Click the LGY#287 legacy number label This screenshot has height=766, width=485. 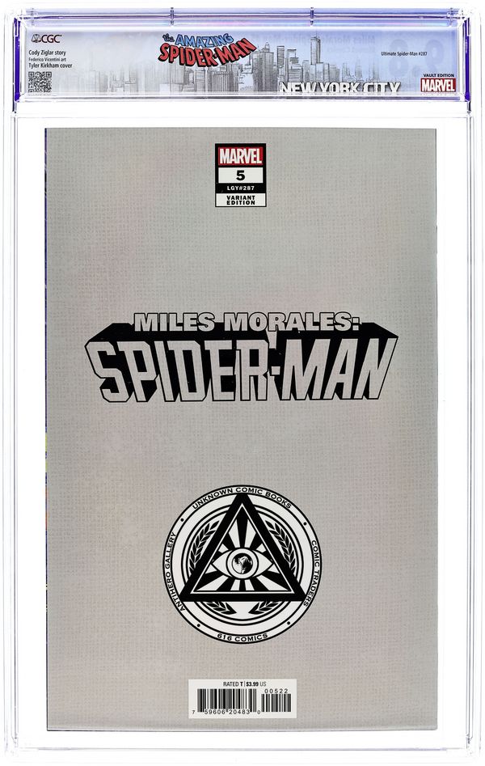pos(241,188)
